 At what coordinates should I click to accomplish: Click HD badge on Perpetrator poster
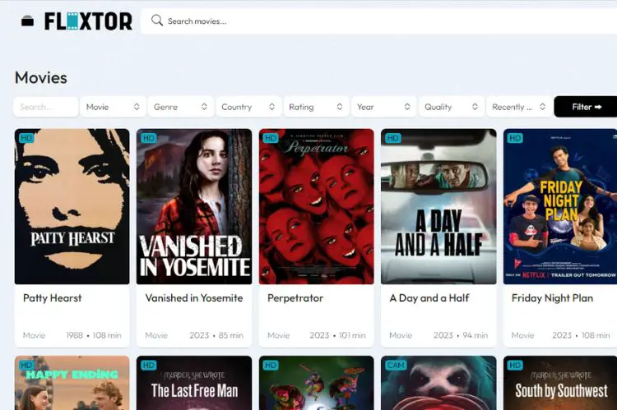coord(271,138)
